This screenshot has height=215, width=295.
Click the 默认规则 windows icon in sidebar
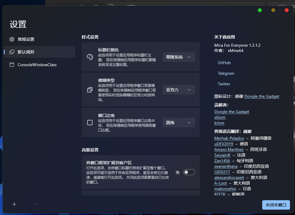(12, 52)
